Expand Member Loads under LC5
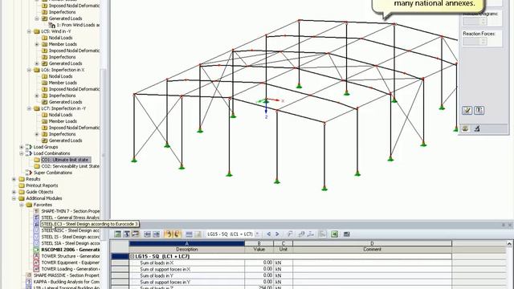The height and width of the screenshot is (289, 514). [x=37, y=44]
